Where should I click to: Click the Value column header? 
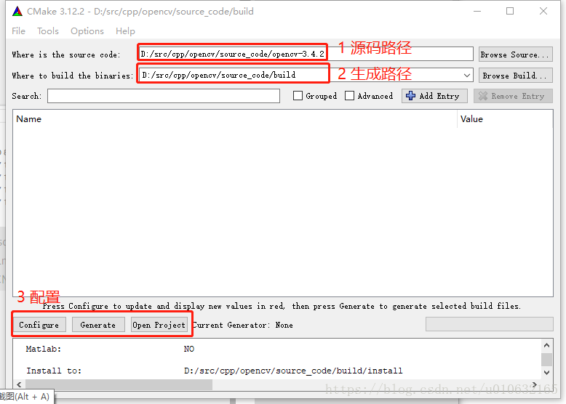(x=505, y=119)
